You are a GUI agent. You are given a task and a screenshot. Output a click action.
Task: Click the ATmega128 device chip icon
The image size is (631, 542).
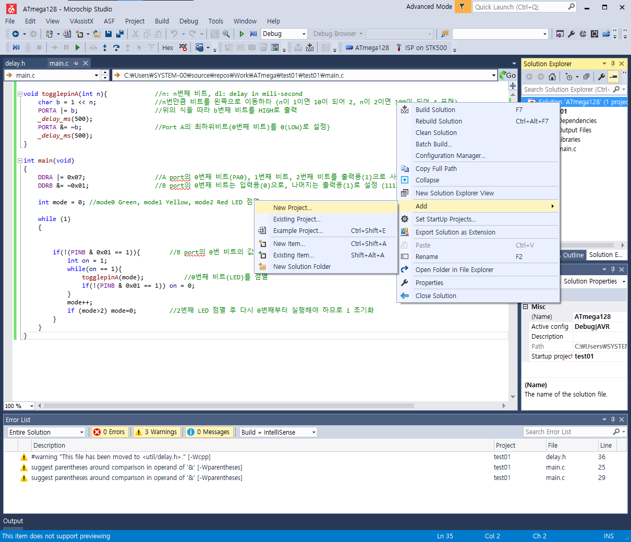[x=349, y=47]
